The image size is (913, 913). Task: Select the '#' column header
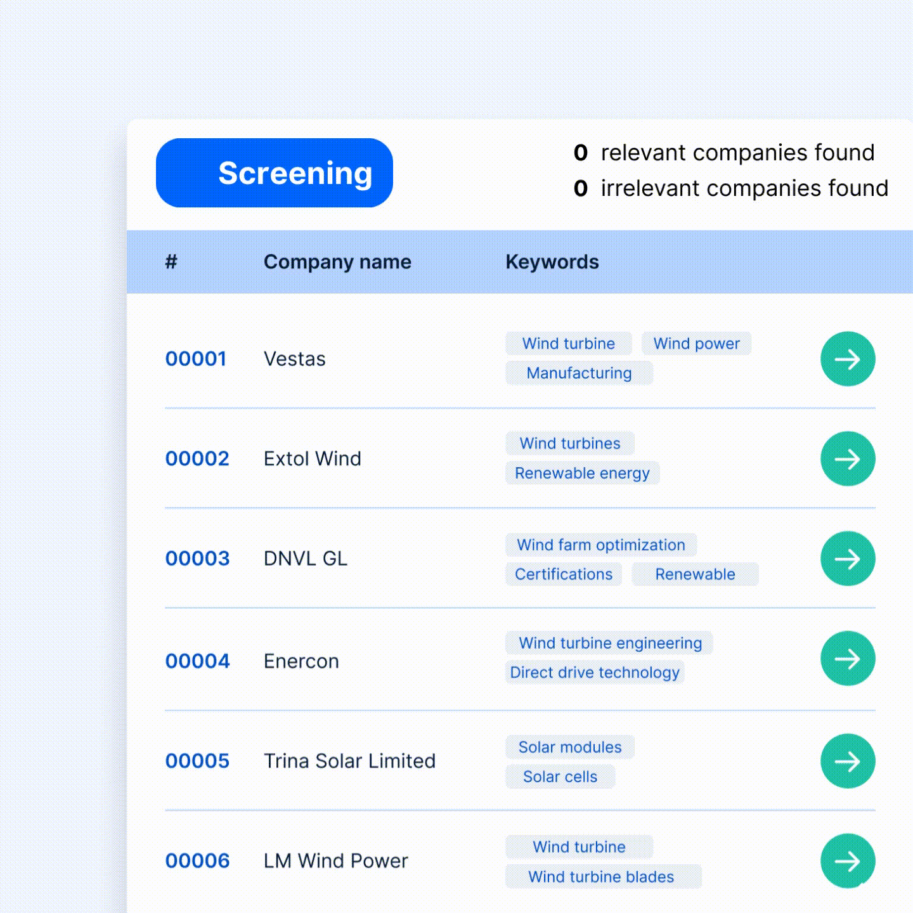tap(171, 262)
